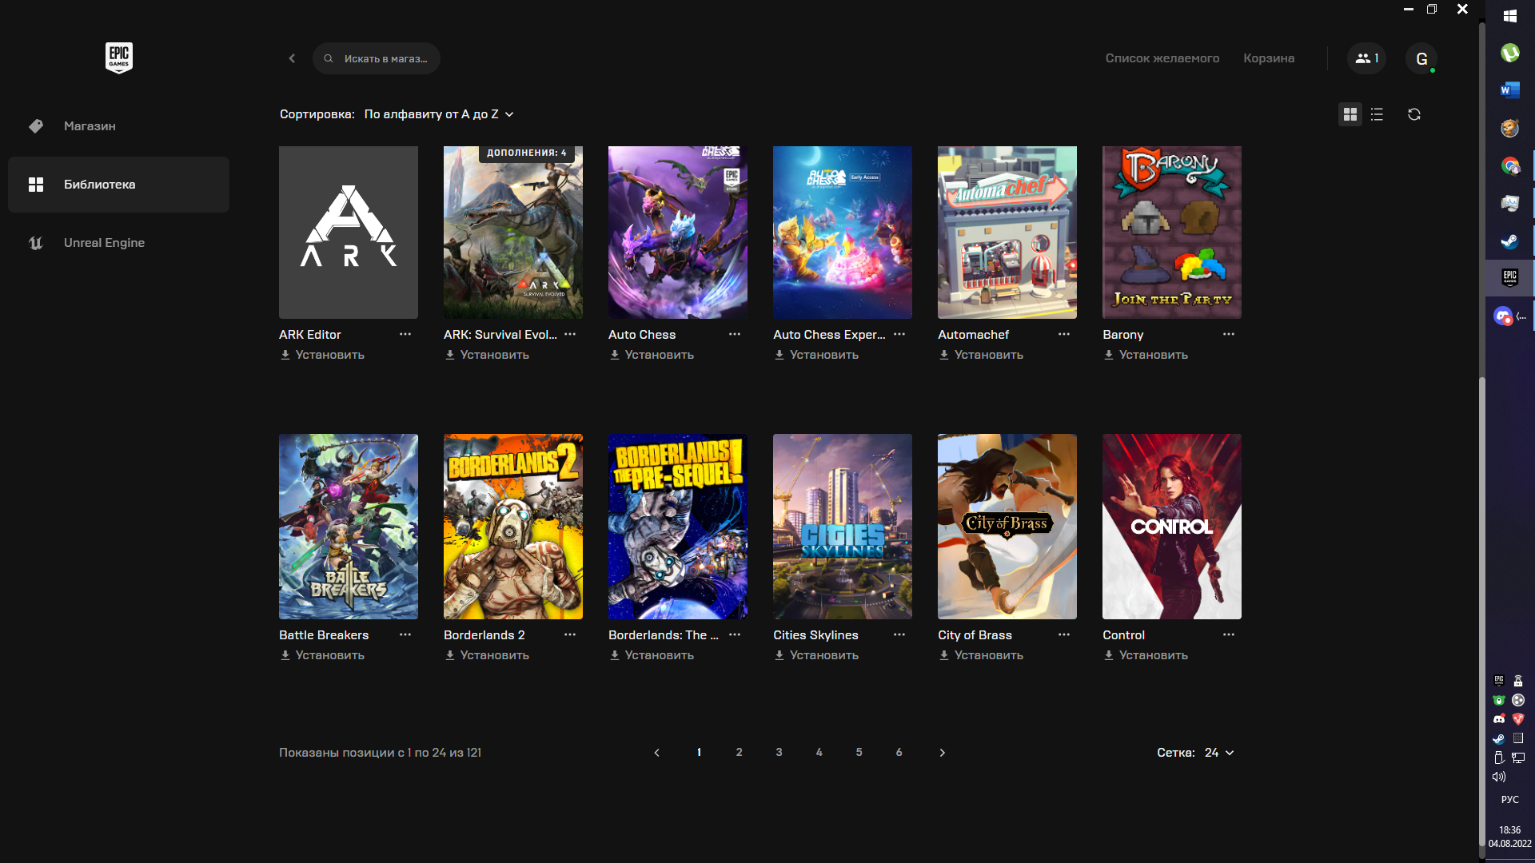This screenshot has height=863, width=1535.
Task: Go to page 2
Action: pos(739,753)
